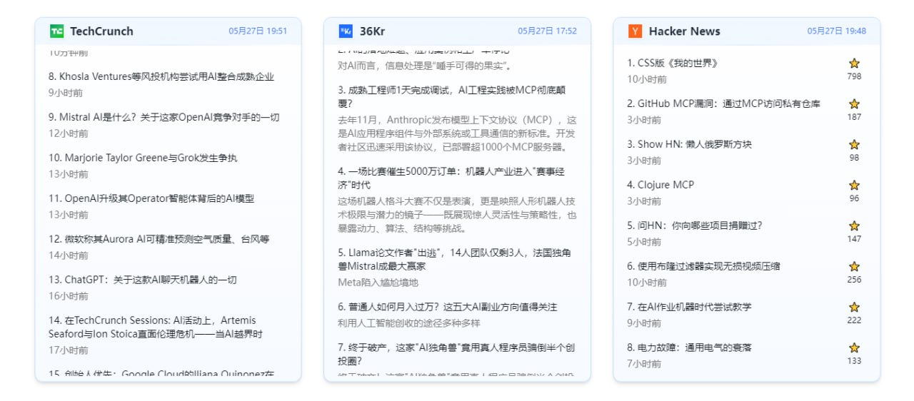Click star icon beside 布隆过滤器 video compression story

[x=854, y=267]
